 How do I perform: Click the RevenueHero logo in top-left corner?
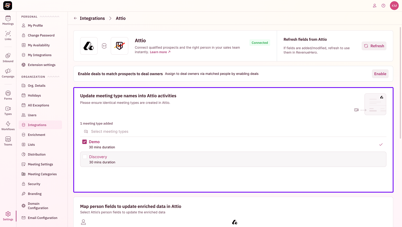[x=8, y=5]
